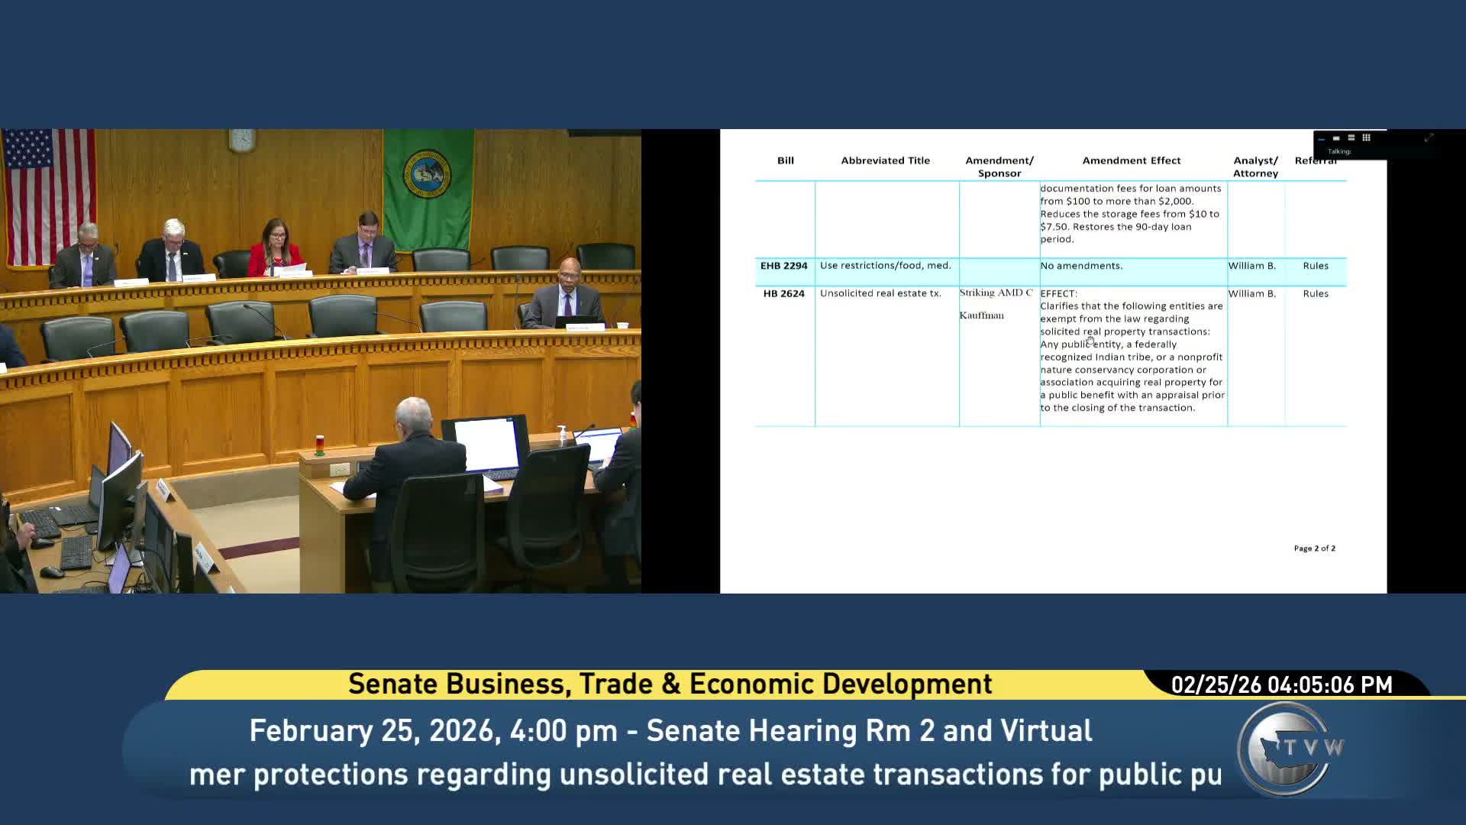Click the Rules referral link for HB 2624
The width and height of the screenshot is (1466, 825).
pyautogui.click(x=1315, y=293)
